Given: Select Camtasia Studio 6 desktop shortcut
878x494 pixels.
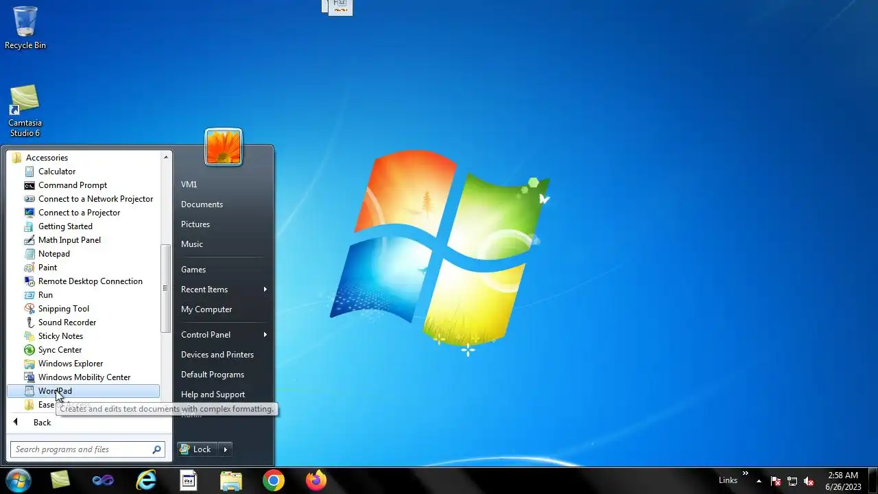Looking at the screenshot, I should pos(25,111).
